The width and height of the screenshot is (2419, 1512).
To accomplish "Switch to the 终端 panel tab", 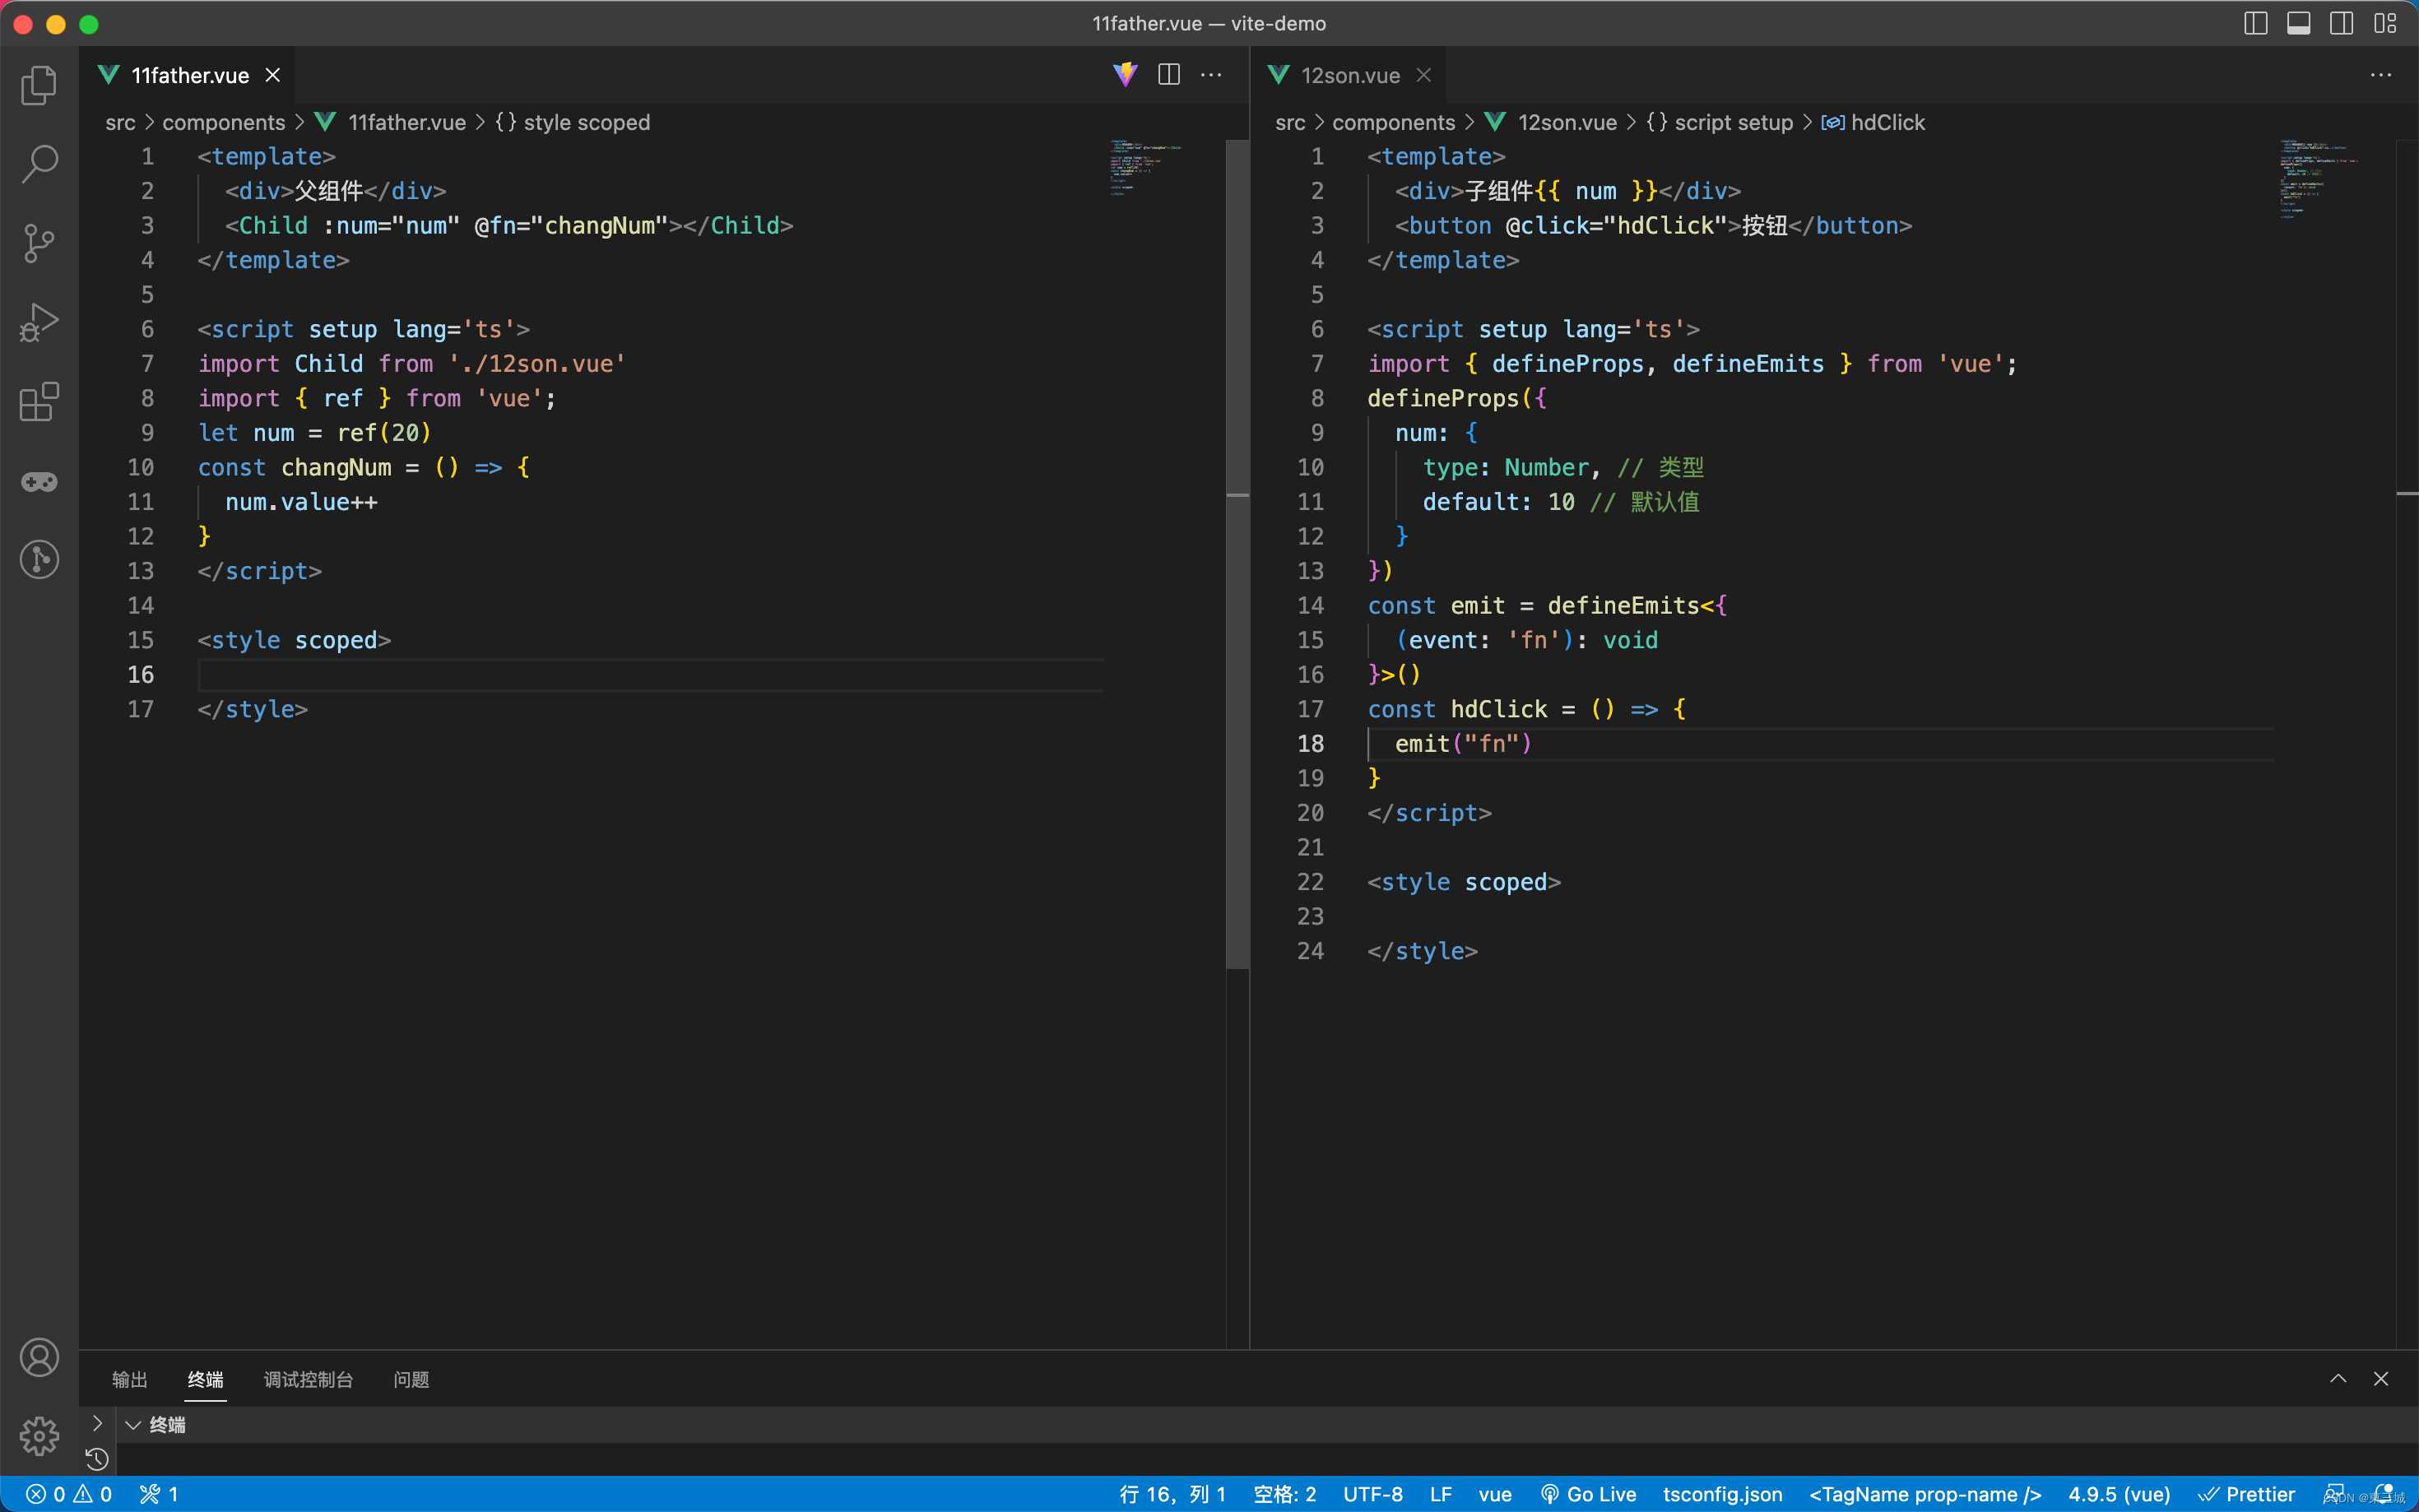I will (x=205, y=1380).
